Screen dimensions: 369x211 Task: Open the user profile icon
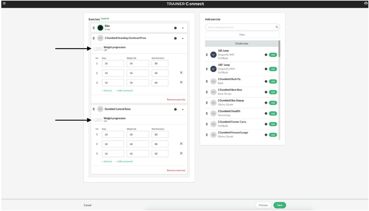pos(366,3)
